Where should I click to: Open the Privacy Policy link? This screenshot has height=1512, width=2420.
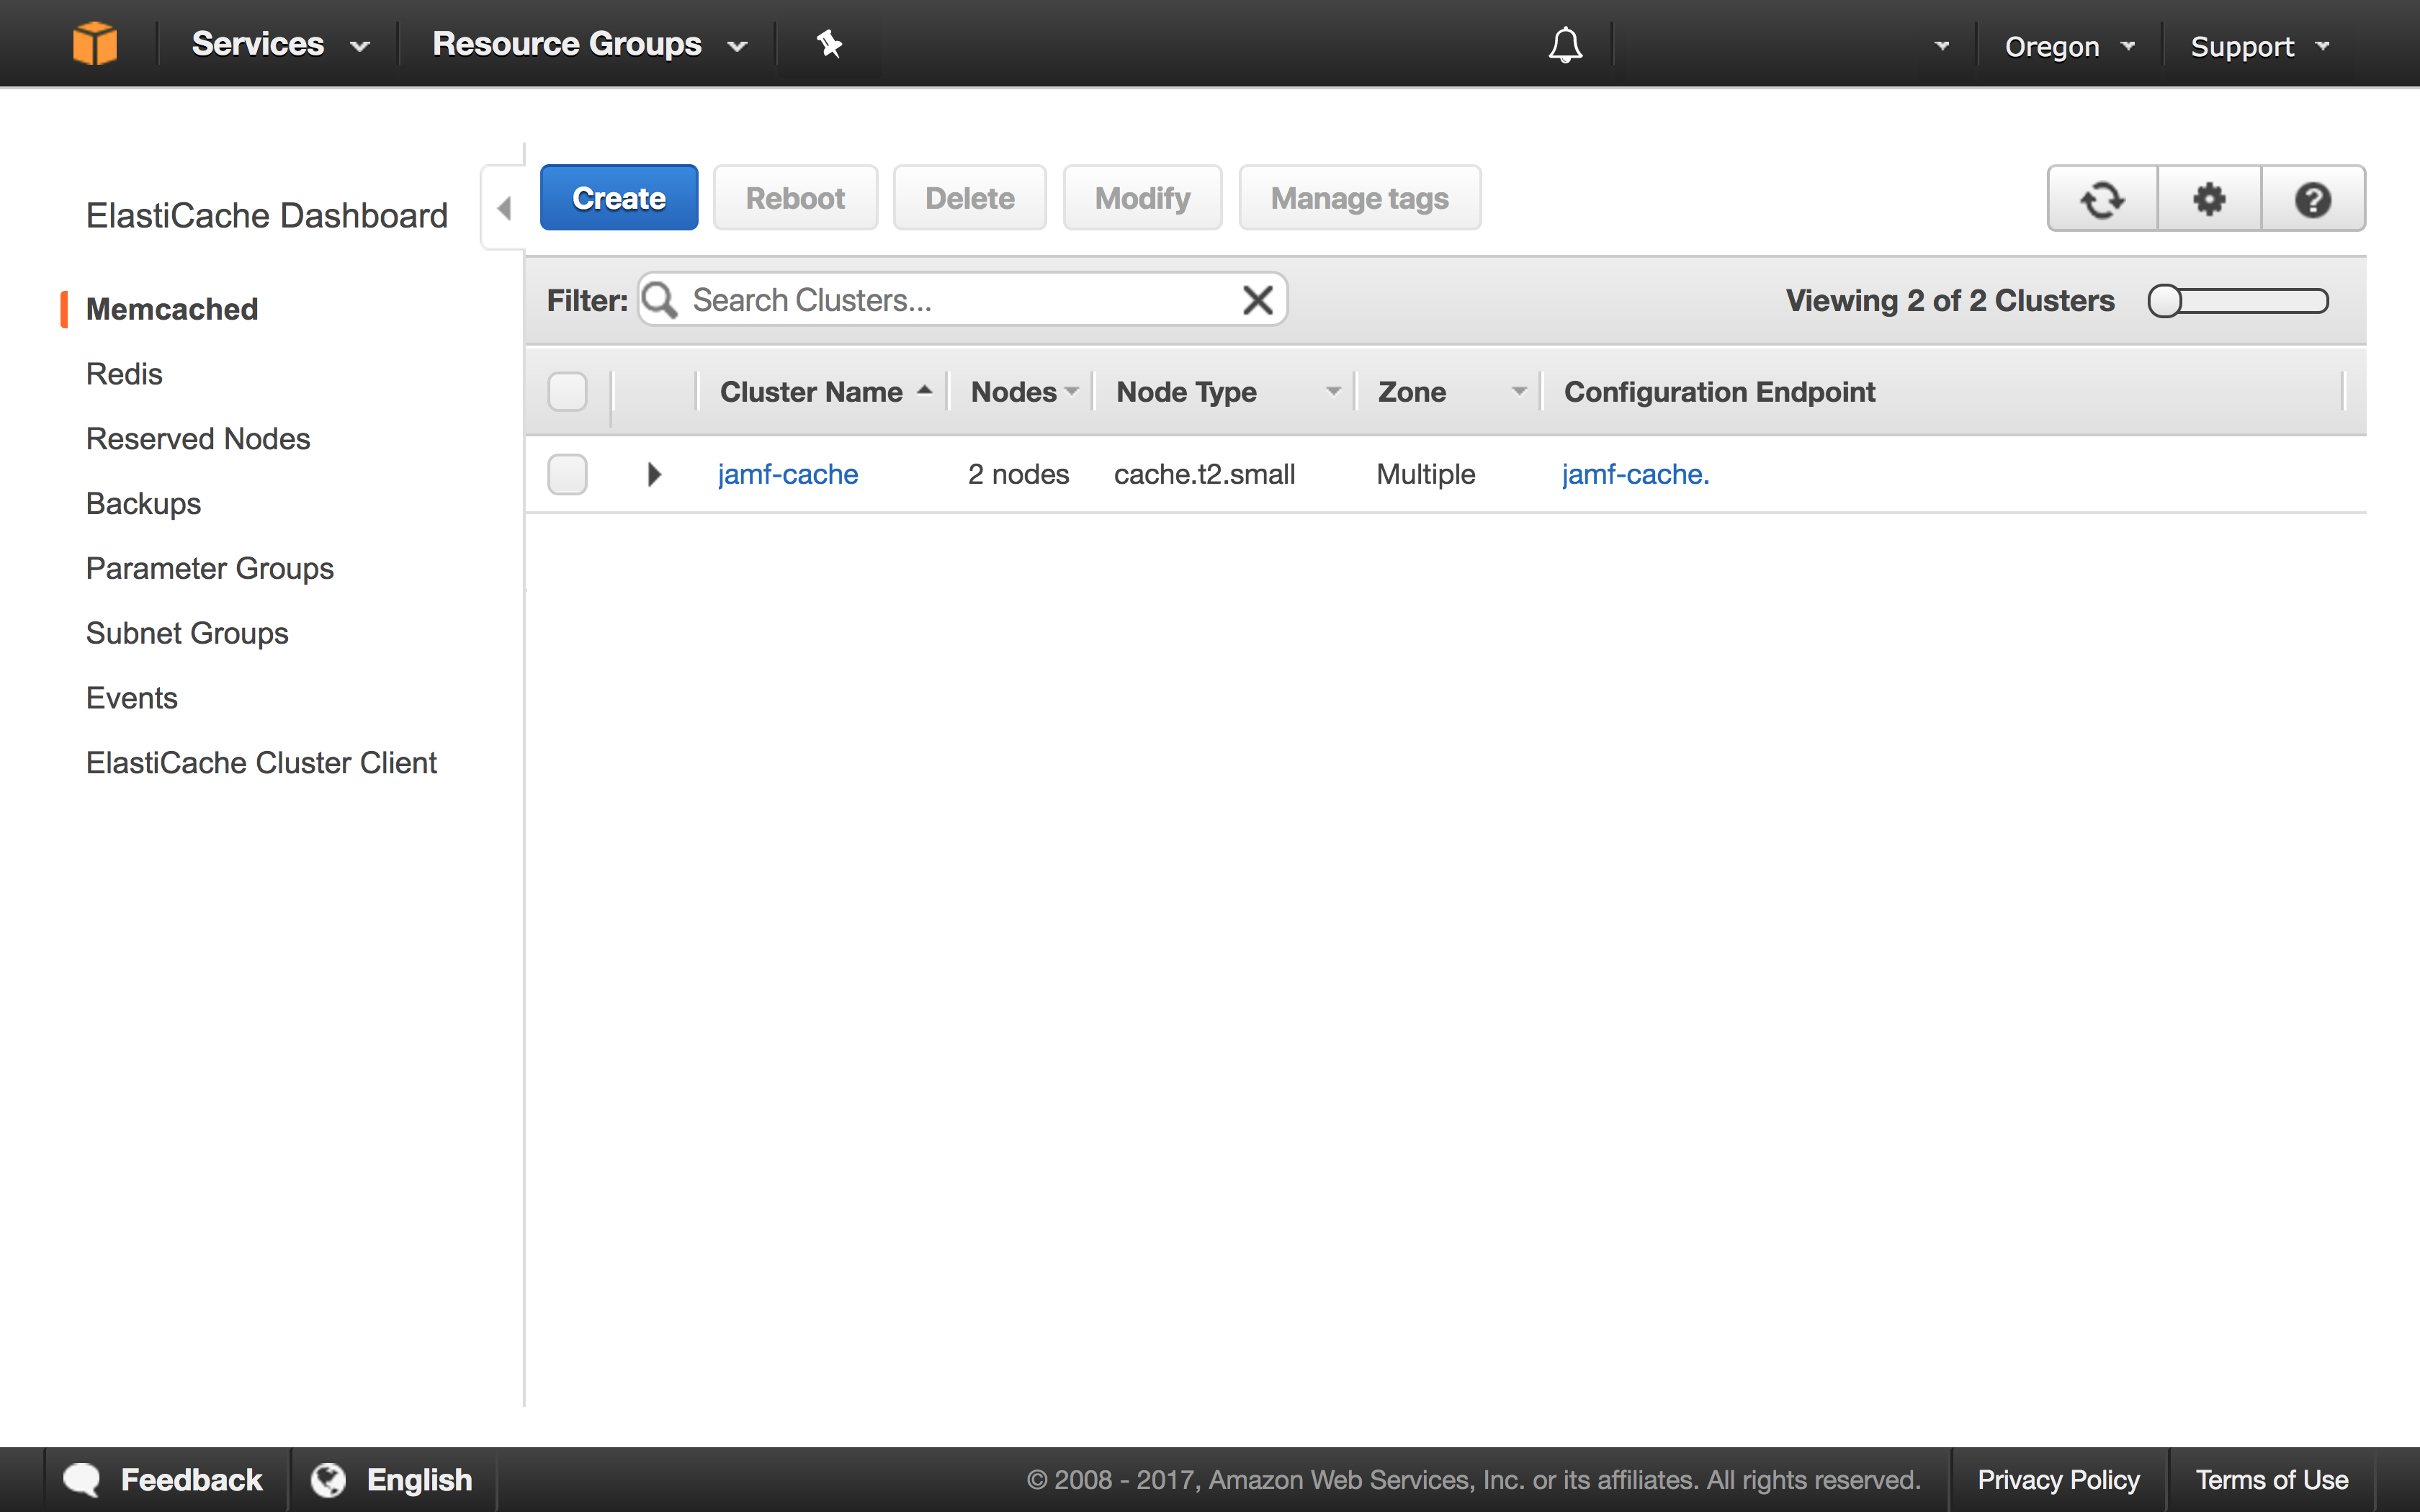2058,1479
